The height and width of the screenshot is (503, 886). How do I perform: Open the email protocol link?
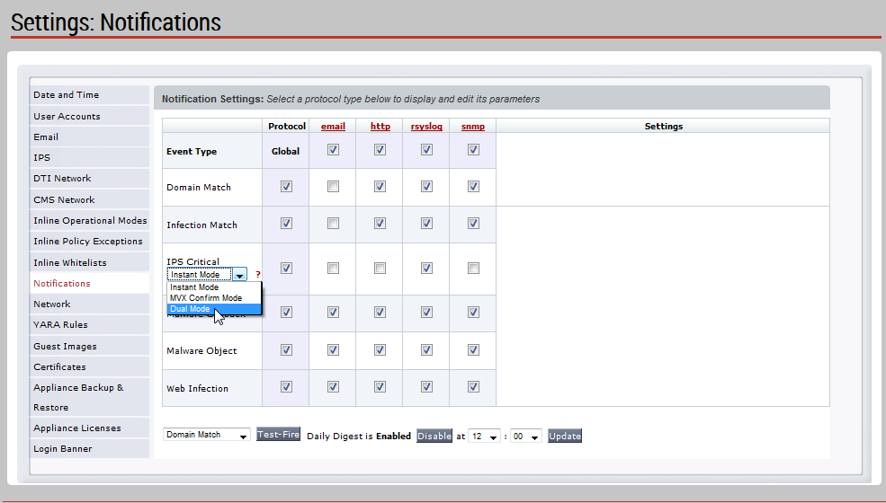[333, 126]
